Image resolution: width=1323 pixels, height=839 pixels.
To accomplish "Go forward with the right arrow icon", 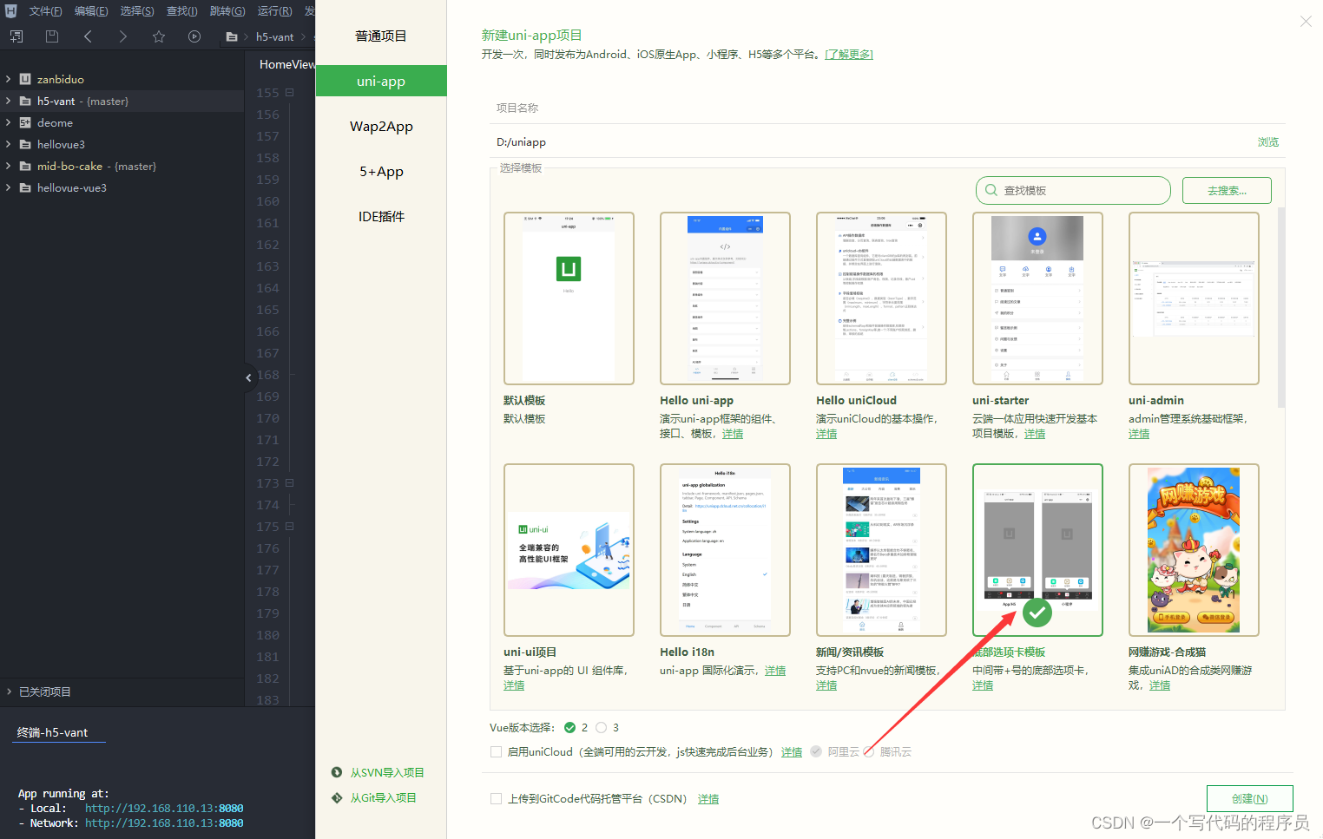I will (122, 36).
